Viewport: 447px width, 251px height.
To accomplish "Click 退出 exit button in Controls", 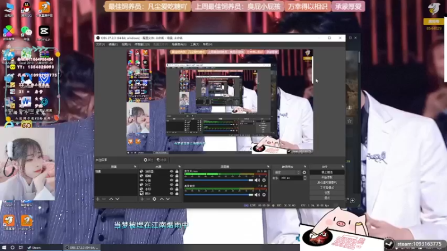I will tap(327, 197).
